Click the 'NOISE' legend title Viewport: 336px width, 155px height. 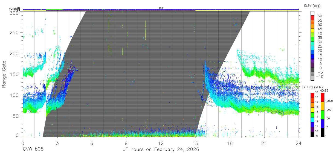(324, 91)
